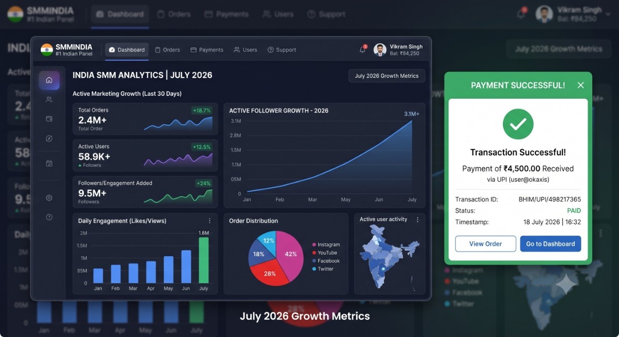Open notifications bell in the front panel
The width and height of the screenshot is (619, 337).
(363, 50)
